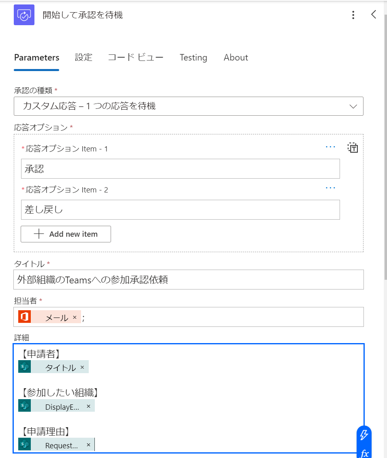This screenshot has width=387, height=458.
Task: Open the About tab
Action: point(236,58)
